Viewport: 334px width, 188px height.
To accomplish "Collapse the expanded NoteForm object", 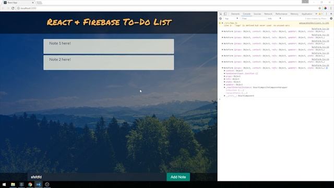I will (222, 68).
